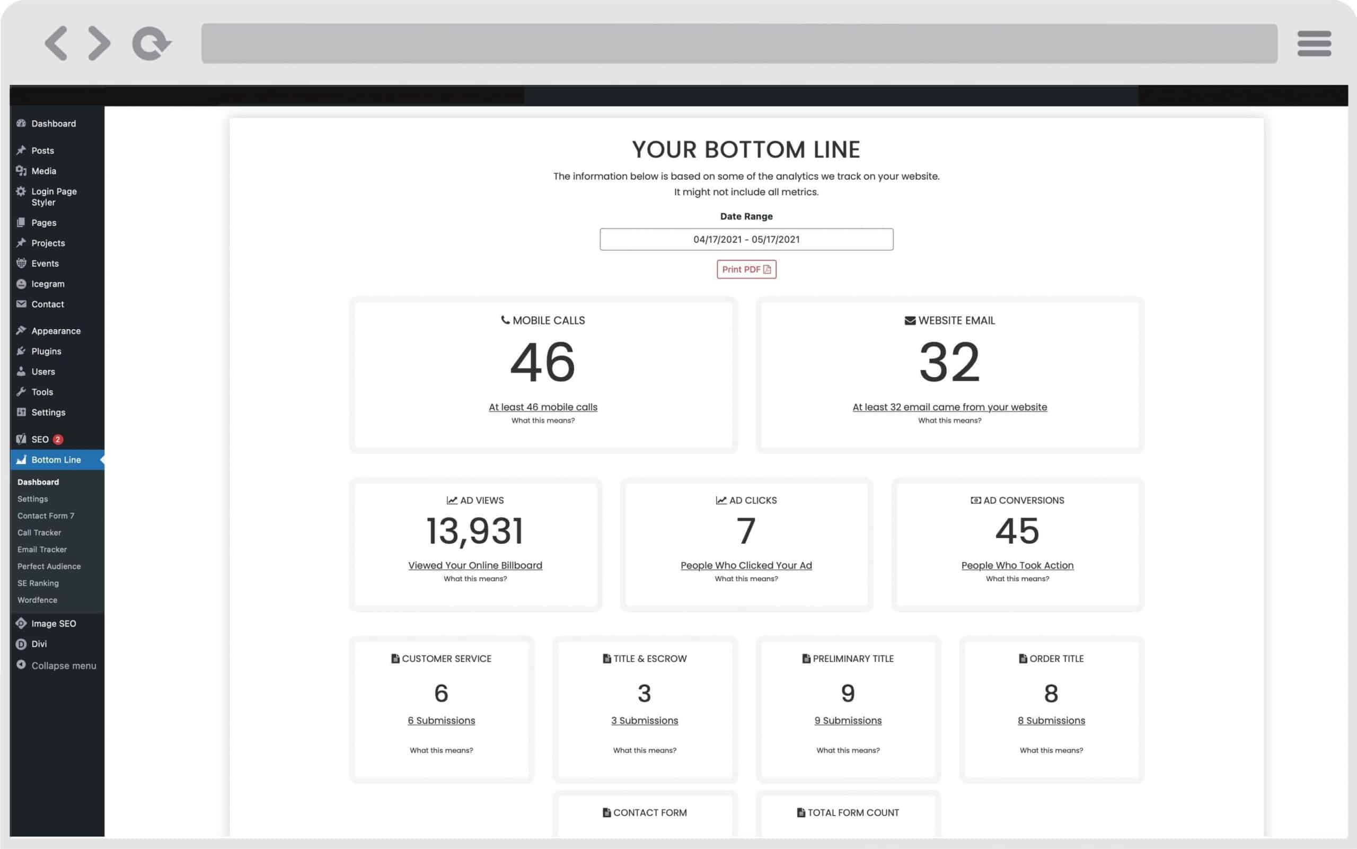Select the Dashboard submenu under Bottom Line
The width and height of the screenshot is (1357, 849).
click(x=38, y=482)
